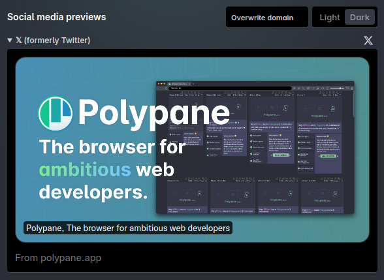
Task: Click the 𝕏 glyph before "(formerly Twitter)"
Action: (x=19, y=40)
